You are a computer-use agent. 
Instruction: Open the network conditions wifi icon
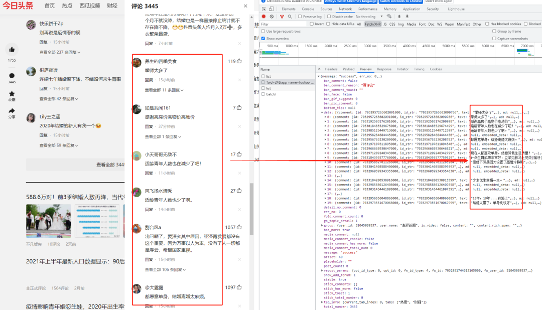(389, 17)
